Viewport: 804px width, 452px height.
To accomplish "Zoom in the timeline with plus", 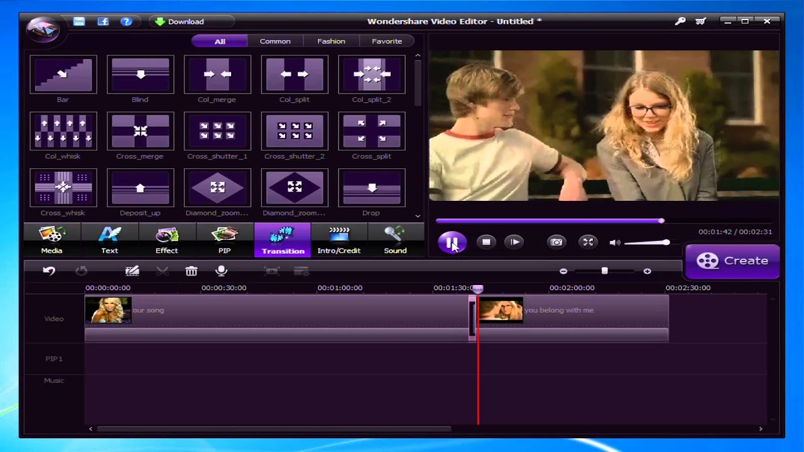I will point(647,271).
